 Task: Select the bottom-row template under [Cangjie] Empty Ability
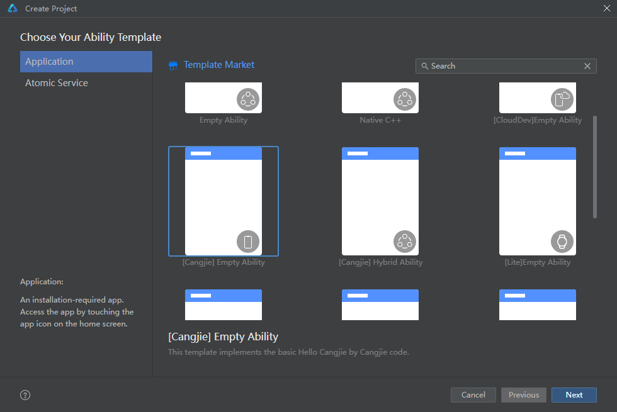223,304
